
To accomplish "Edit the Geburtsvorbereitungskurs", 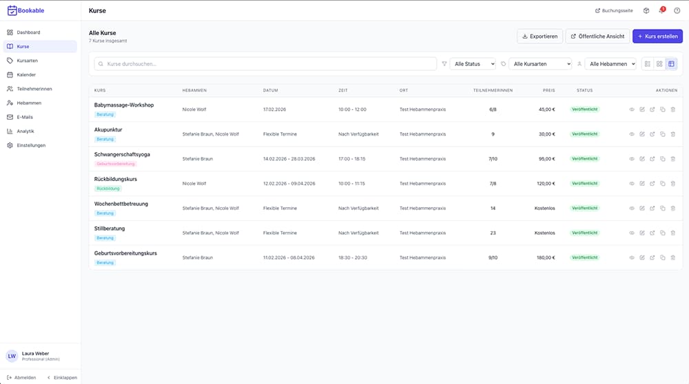I will 642,257.
